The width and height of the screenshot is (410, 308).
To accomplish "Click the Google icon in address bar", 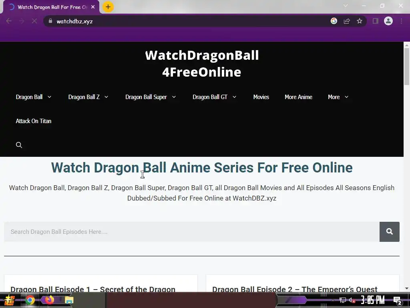I will point(334,21).
